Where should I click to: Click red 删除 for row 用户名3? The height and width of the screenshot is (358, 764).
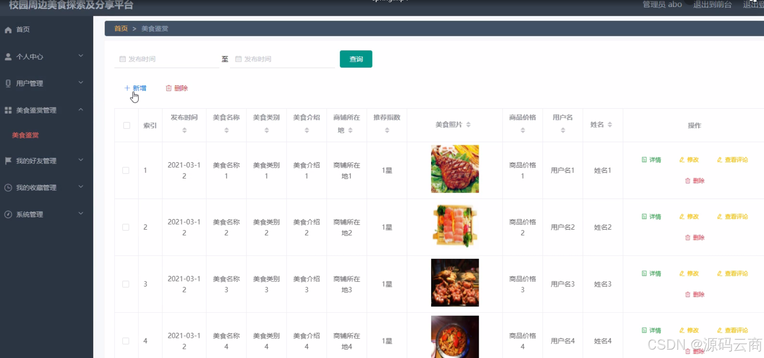point(695,294)
